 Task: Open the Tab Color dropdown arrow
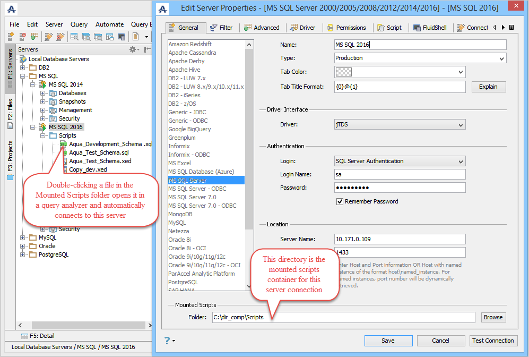[x=461, y=72]
